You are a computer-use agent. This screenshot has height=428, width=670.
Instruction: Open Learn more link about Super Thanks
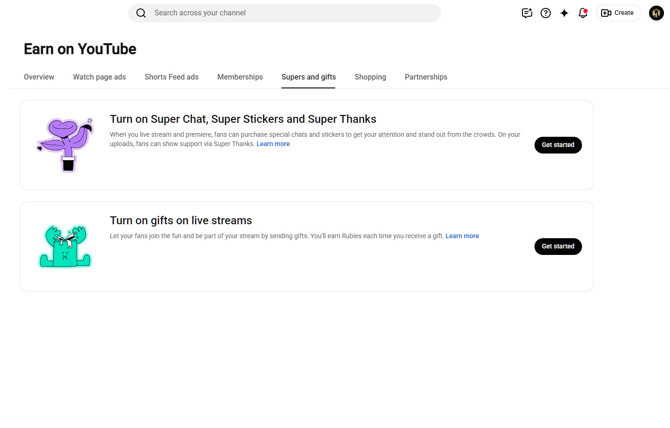(x=273, y=144)
